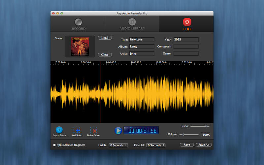This screenshot has height=165, width=264.
Task: Click the time display 00:00:37.58
Action: (x=141, y=130)
